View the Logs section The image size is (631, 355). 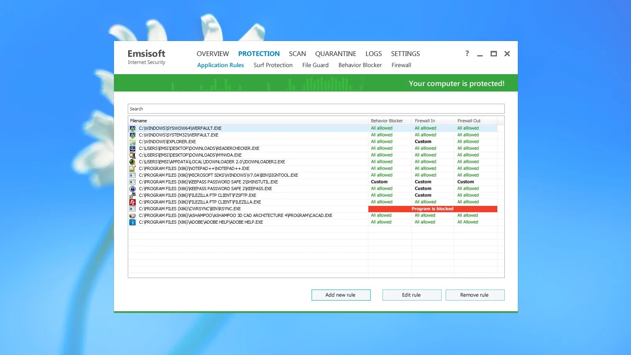pos(373,54)
